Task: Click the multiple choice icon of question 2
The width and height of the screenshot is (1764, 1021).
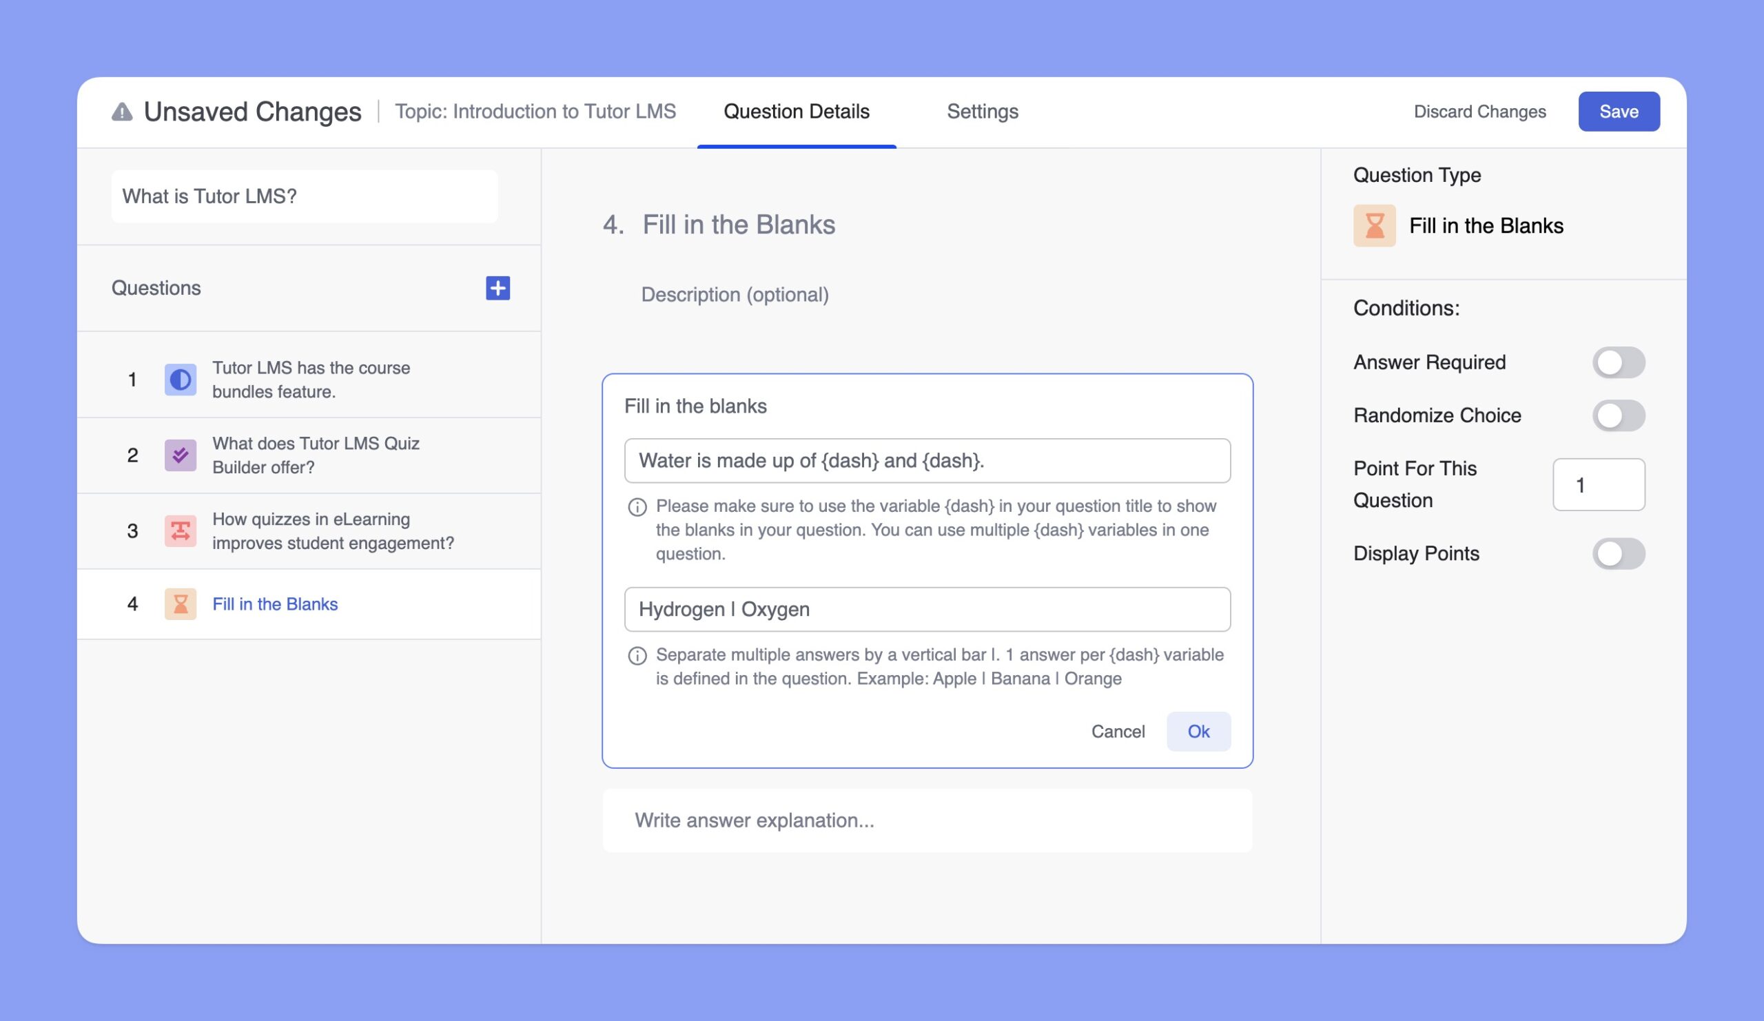Action: (x=180, y=455)
